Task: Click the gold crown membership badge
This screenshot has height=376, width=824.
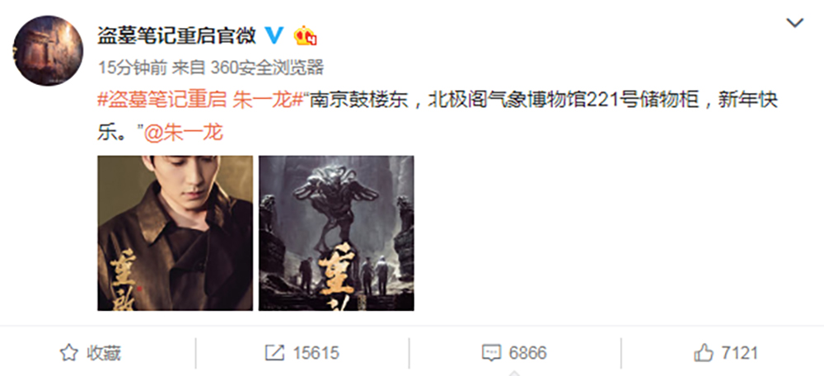Action: (x=306, y=35)
